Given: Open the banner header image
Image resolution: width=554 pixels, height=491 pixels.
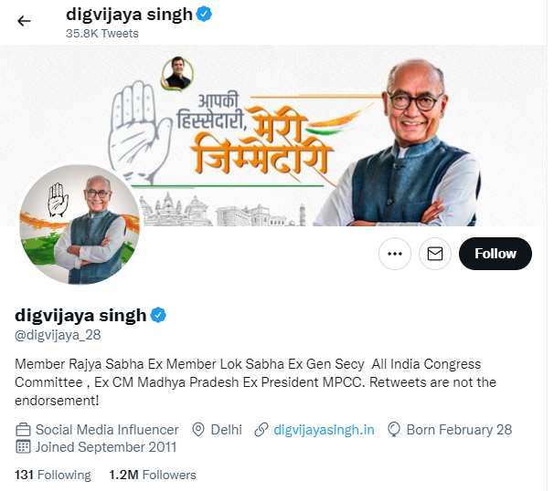Looking at the screenshot, I should [274, 135].
